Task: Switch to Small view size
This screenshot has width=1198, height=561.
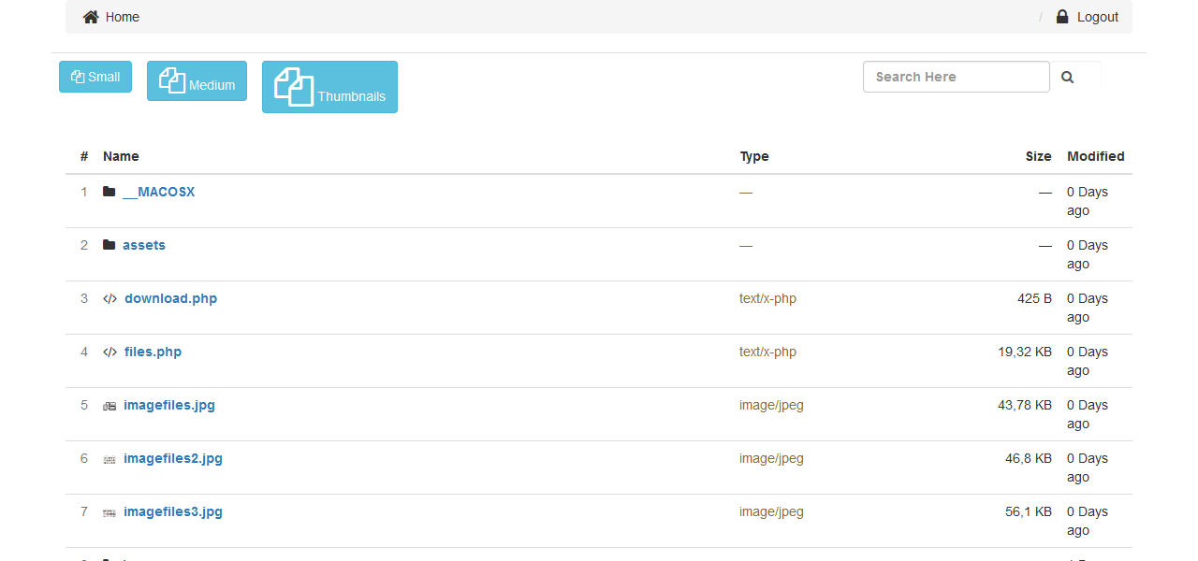Action: (x=95, y=77)
